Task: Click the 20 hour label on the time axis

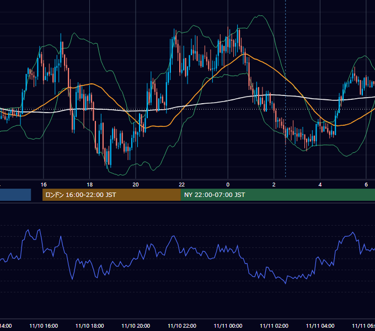Action: [136, 185]
